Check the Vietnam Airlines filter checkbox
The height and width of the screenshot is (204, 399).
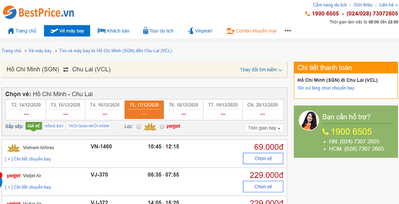tap(139, 126)
